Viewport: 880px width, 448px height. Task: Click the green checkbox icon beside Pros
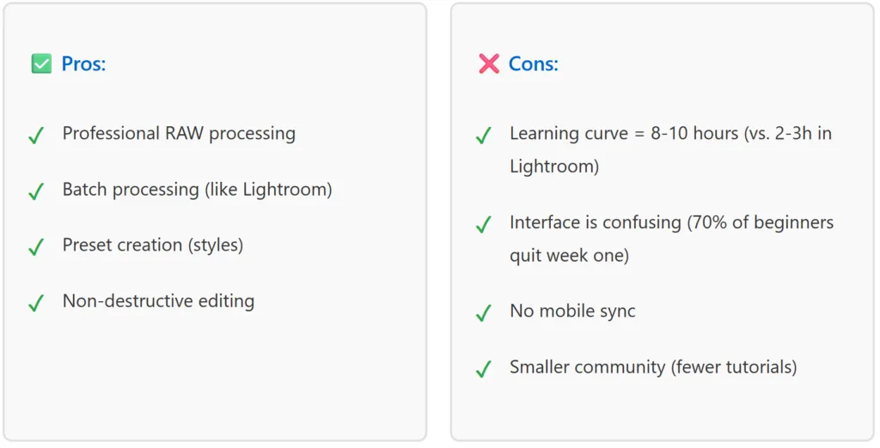pyautogui.click(x=41, y=64)
